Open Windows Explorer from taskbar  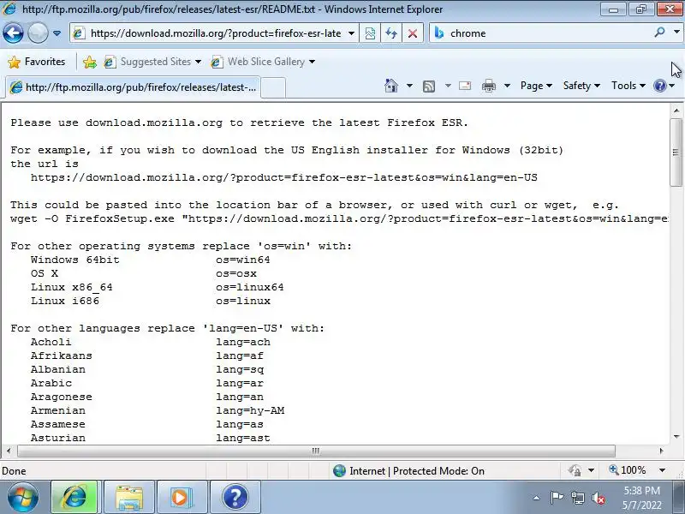129,497
